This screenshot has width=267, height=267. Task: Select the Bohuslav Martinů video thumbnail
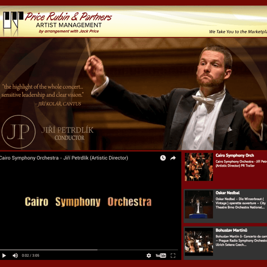pyautogui.click(x=199, y=242)
